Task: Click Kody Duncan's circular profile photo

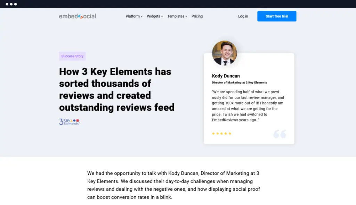Action: [x=225, y=53]
